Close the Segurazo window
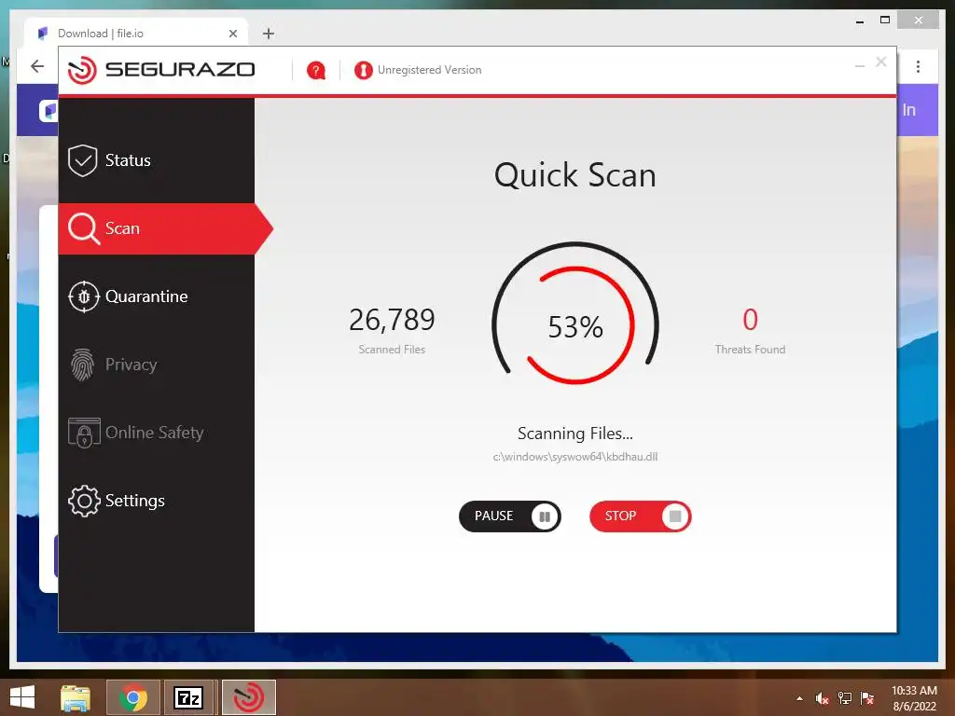The width and height of the screenshot is (955, 716). point(880,62)
